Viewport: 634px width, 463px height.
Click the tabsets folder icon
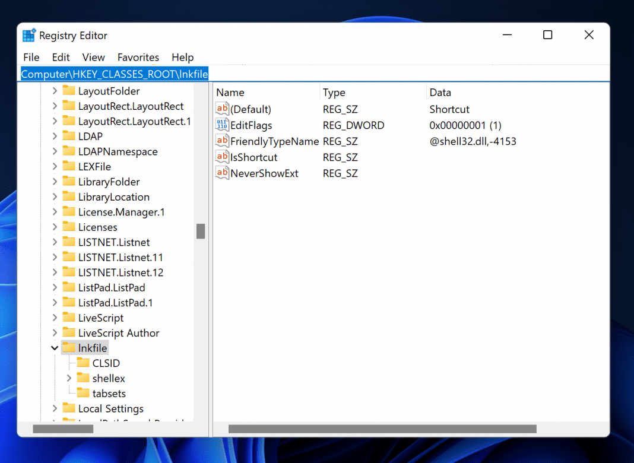pyautogui.click(x=84, y=393)
